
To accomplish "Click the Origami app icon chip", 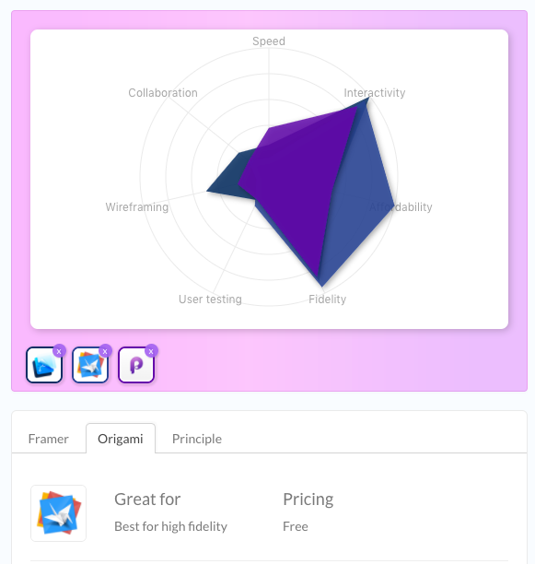I will coord(90,365).
